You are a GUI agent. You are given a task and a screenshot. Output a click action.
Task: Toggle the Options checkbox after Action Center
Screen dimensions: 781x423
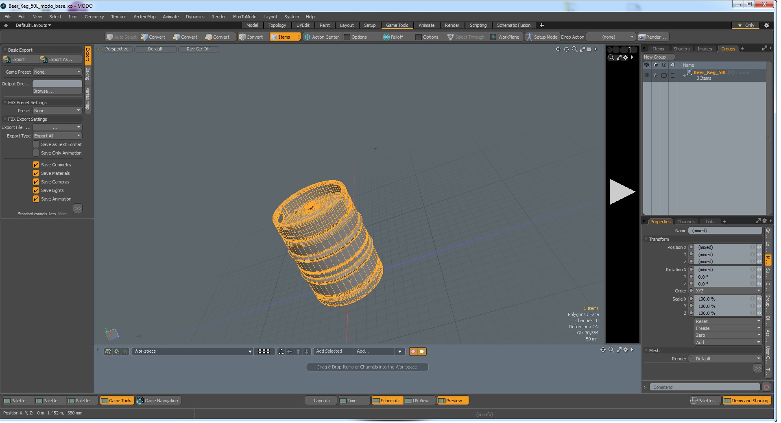pos(347,37)
